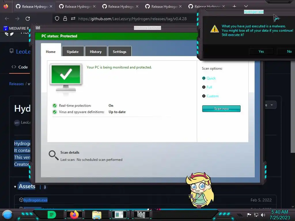Click the Virus and spyware definitions check icon

click(x=54, y=112)
